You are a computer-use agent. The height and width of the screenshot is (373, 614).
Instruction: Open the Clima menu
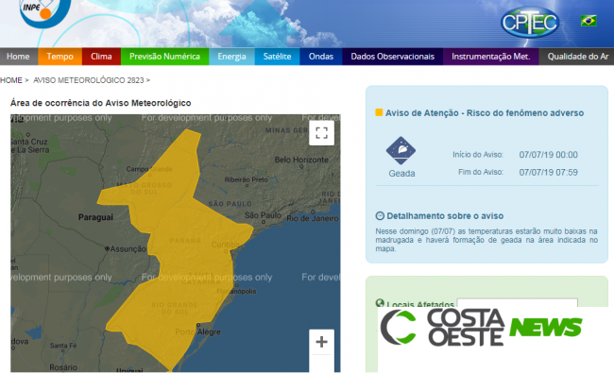pos(101,57)
